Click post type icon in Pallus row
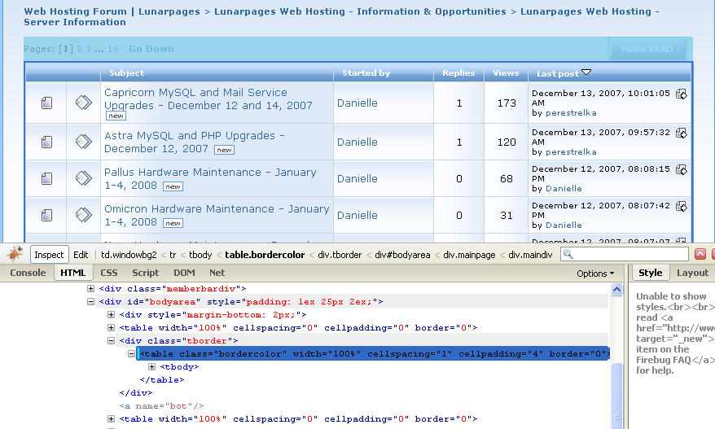715x429 pixels. click(83, 178)
